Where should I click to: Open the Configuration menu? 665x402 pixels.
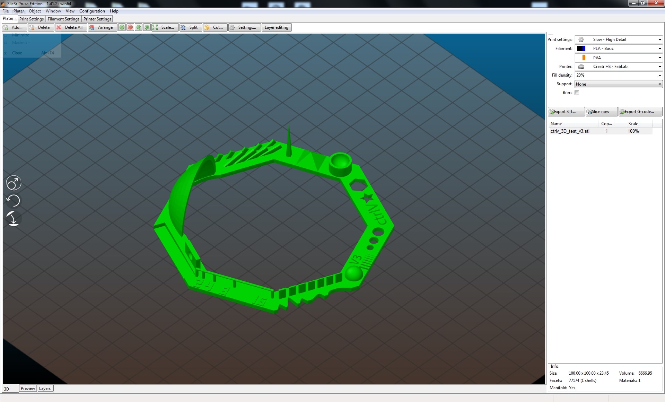pyautogui.click(x=92, y=11)
